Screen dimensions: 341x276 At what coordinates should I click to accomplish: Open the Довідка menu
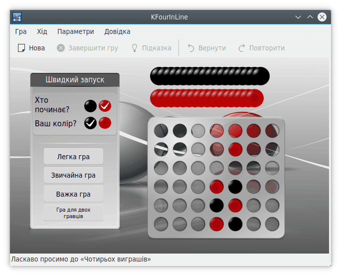(x=117, y=31)
